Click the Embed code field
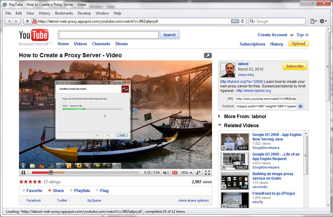This screenshot has height=217, width=333. pos(266,106)
